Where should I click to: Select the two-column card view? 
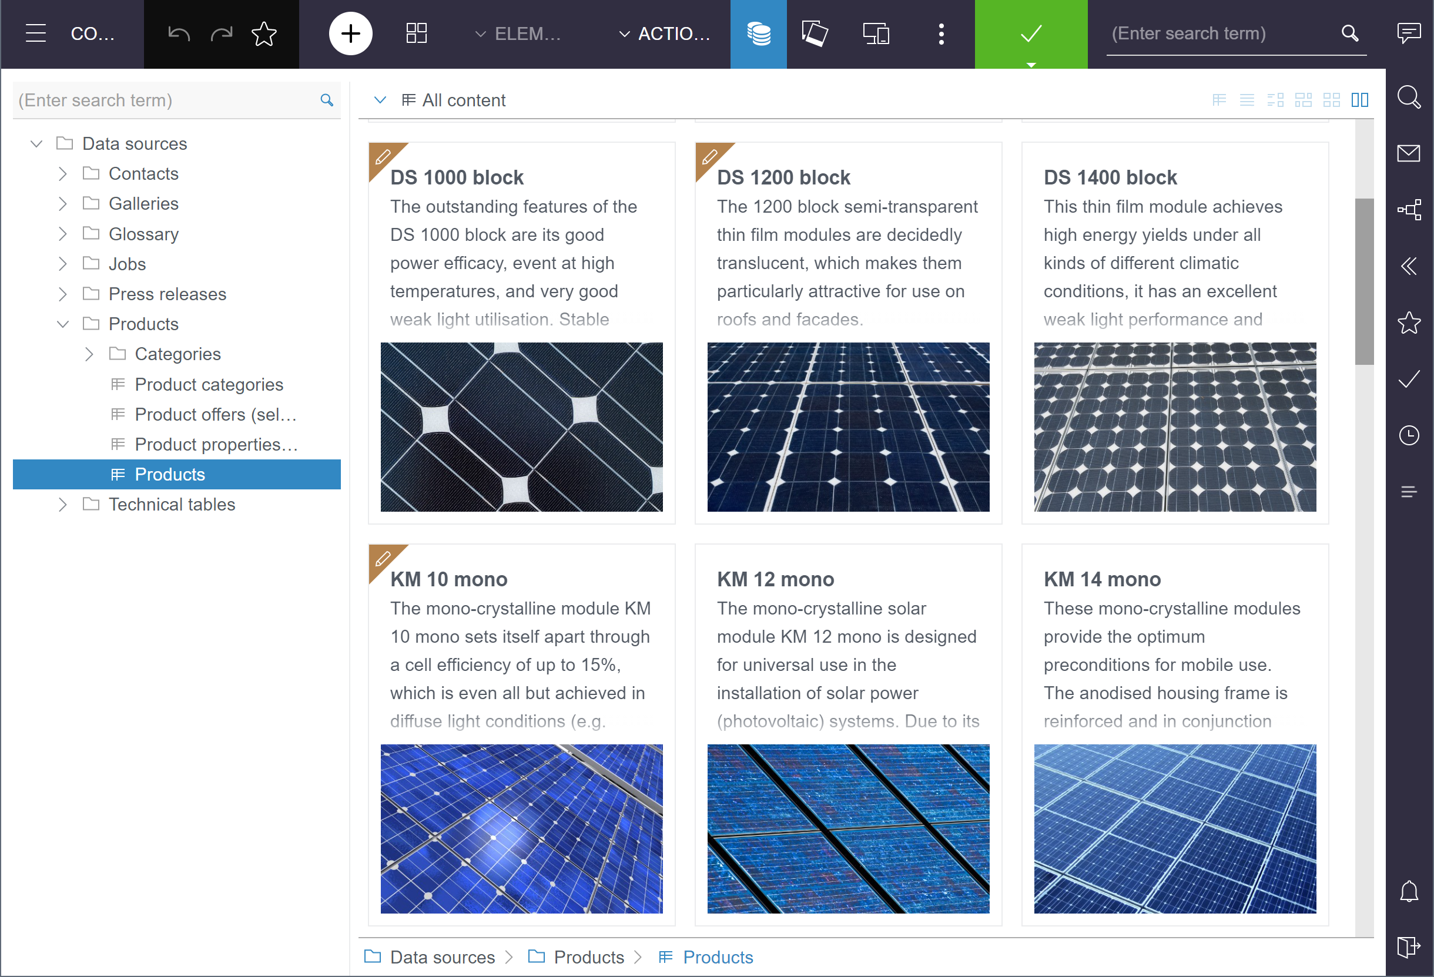point(1360,100)
